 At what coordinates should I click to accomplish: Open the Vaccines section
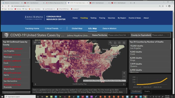[111, 18]
